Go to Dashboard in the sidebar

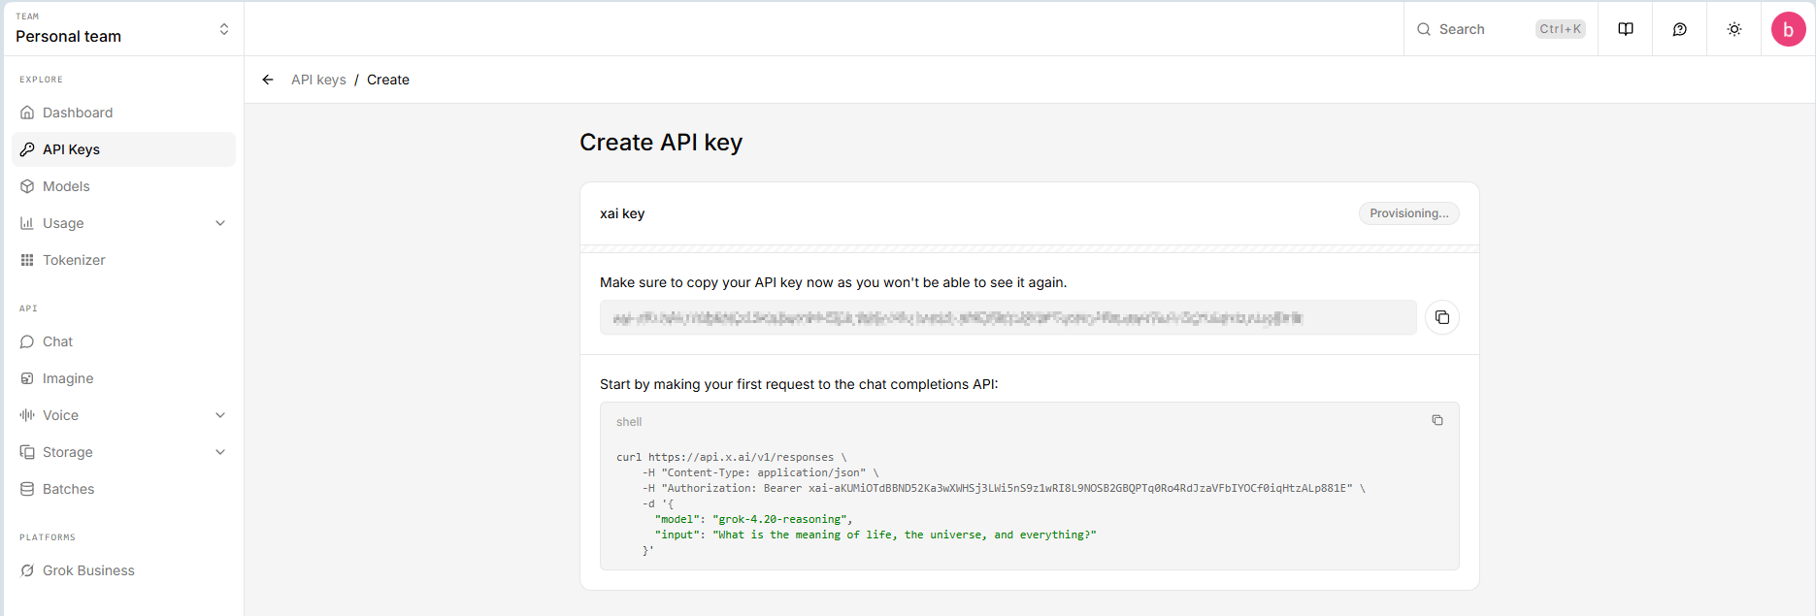[78, 113]
